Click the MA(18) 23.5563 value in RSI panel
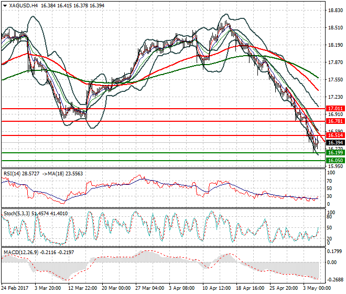346x294 pixels. coord(64,174)
